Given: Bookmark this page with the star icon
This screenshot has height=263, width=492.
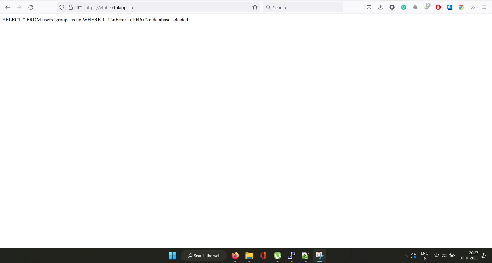Looking at the screenshot, I should pyautogui.click(x=255, y=7).
